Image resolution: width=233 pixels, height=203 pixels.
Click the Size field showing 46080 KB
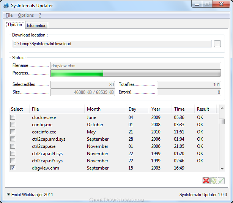click(83, 92)
